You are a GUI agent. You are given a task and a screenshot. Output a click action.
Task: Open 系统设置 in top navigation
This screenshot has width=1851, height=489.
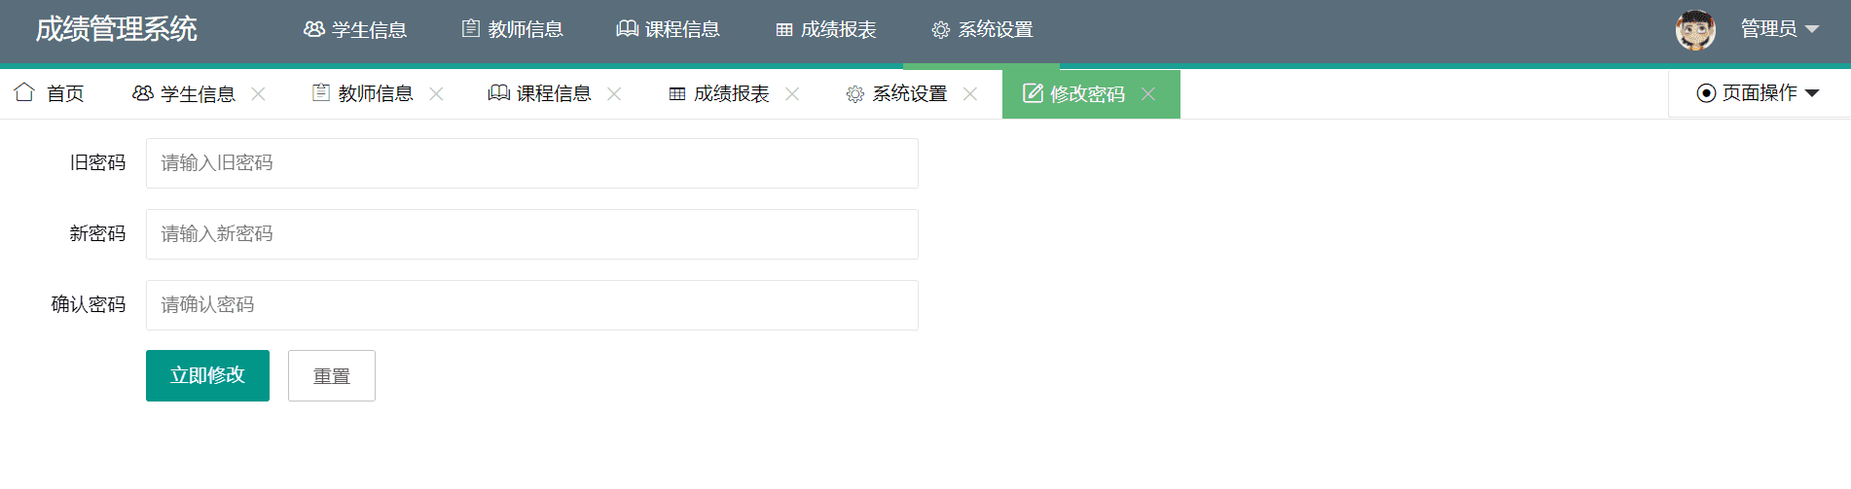[983, 30]
